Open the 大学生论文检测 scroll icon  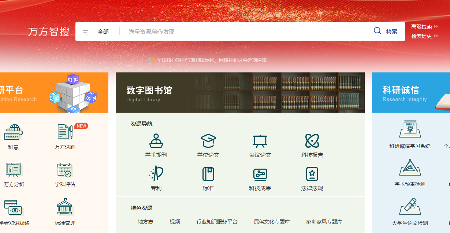pos(410,207)
